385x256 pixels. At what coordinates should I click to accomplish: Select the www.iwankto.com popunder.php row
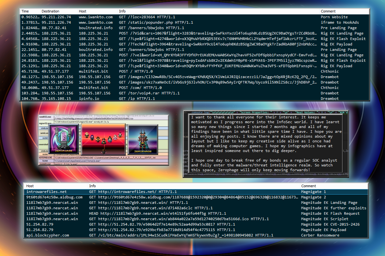pyautogui.click(x=156, y=22)
